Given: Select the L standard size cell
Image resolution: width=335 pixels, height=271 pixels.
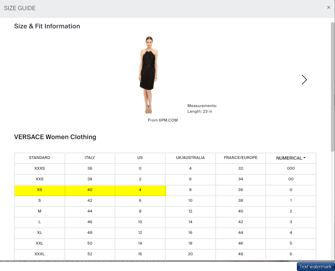Looking at the screenshot, I should pyautogui.click(x=40, y=222).
